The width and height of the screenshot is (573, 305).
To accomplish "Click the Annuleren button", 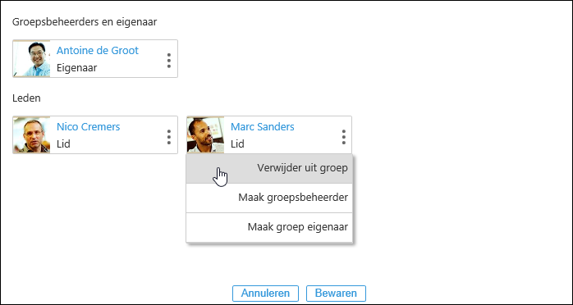I will tap(266, 294).
